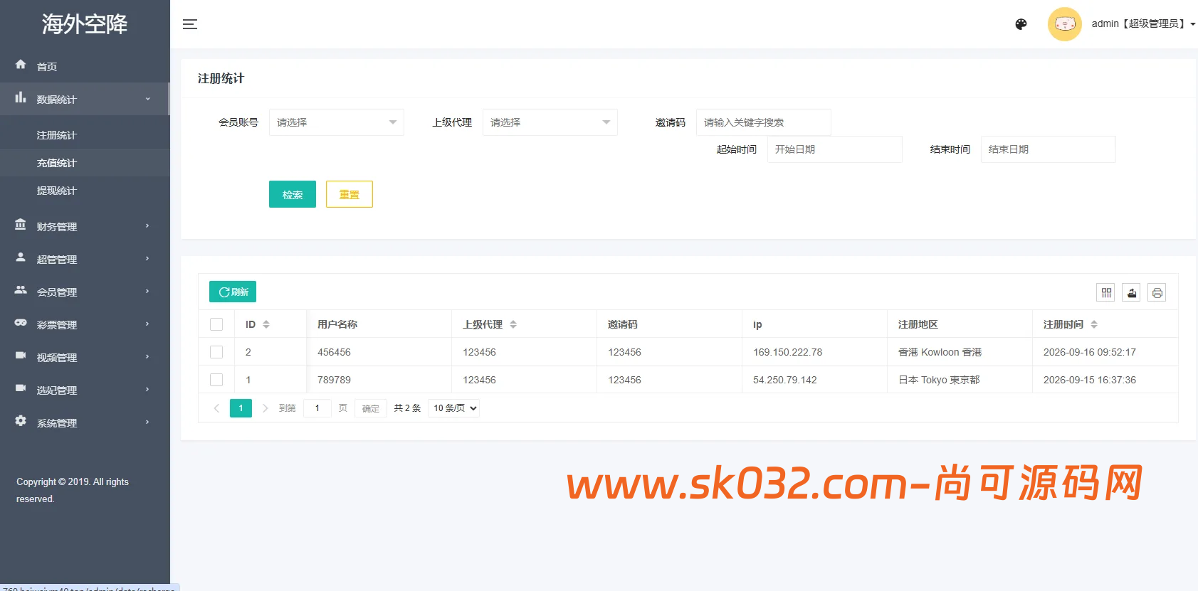Collapse the 数据统计 menu chevron
This screenshot has height=591, width=1198.
[147, 100]
